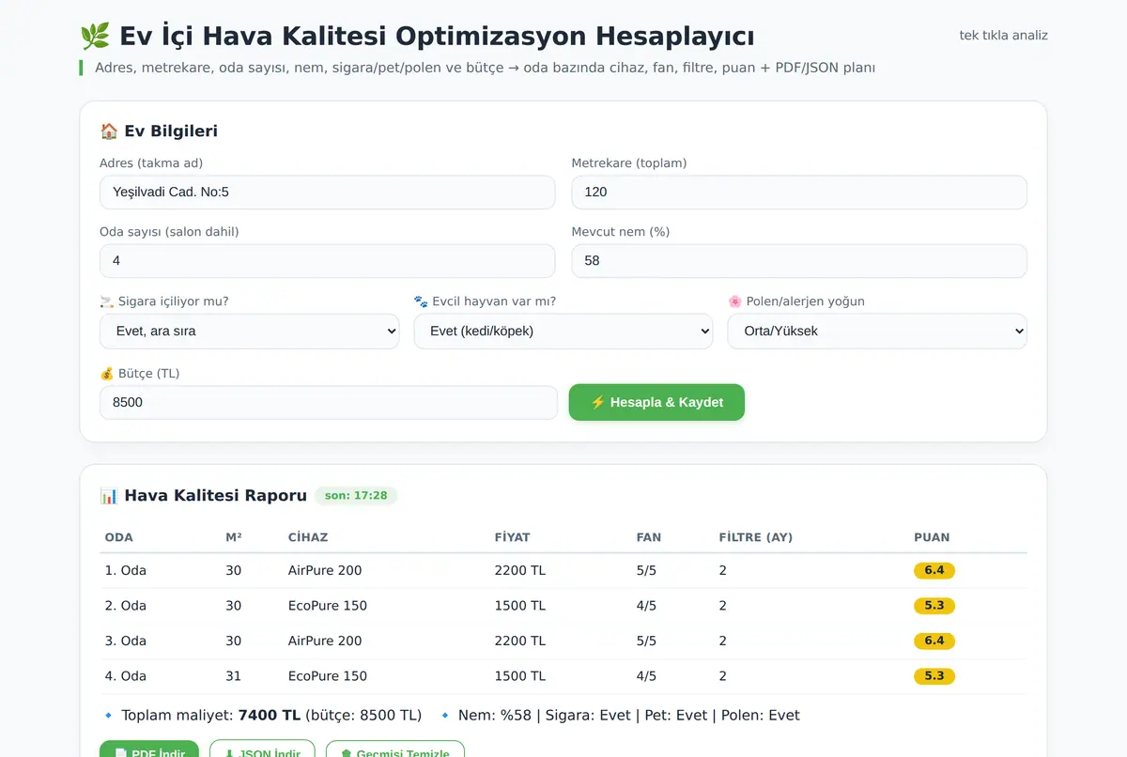Select the Oda sayısı input field
Image resolution: width=1127 pixels, height=757 pixels.
tap(327, 260)
